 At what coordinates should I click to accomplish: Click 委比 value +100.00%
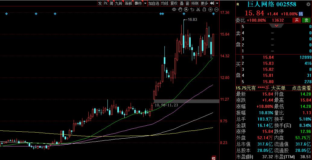click(256, 20)
